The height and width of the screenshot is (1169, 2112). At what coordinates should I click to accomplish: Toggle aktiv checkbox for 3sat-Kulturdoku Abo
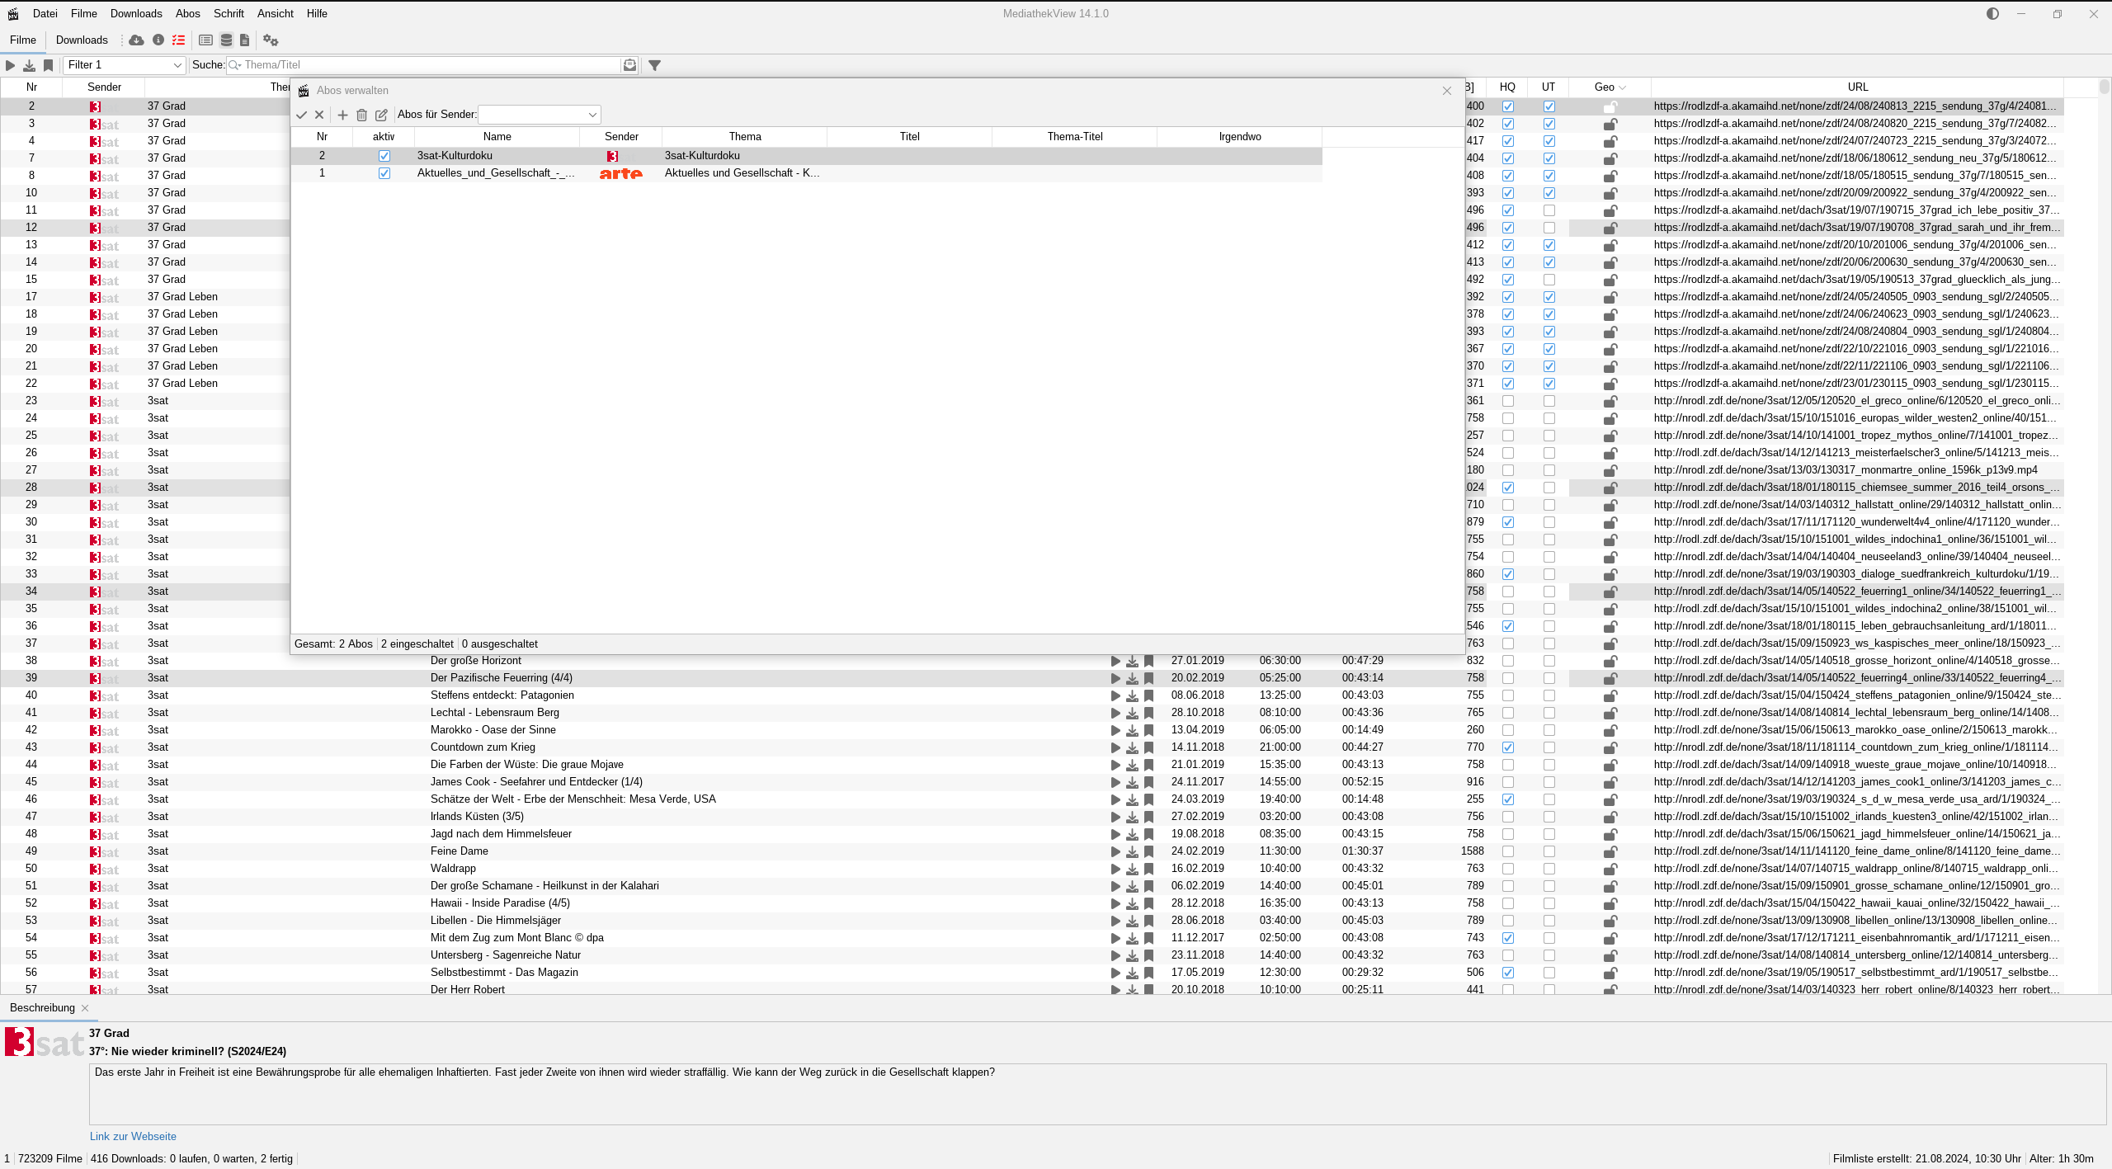(384, 156)
